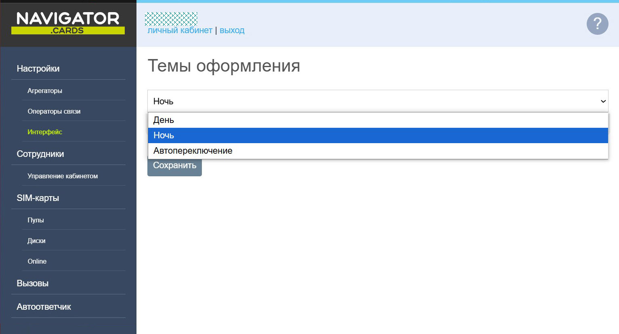Open Вызовы menu section
This screenshot has height=334, width=619.
click(33, 283)
